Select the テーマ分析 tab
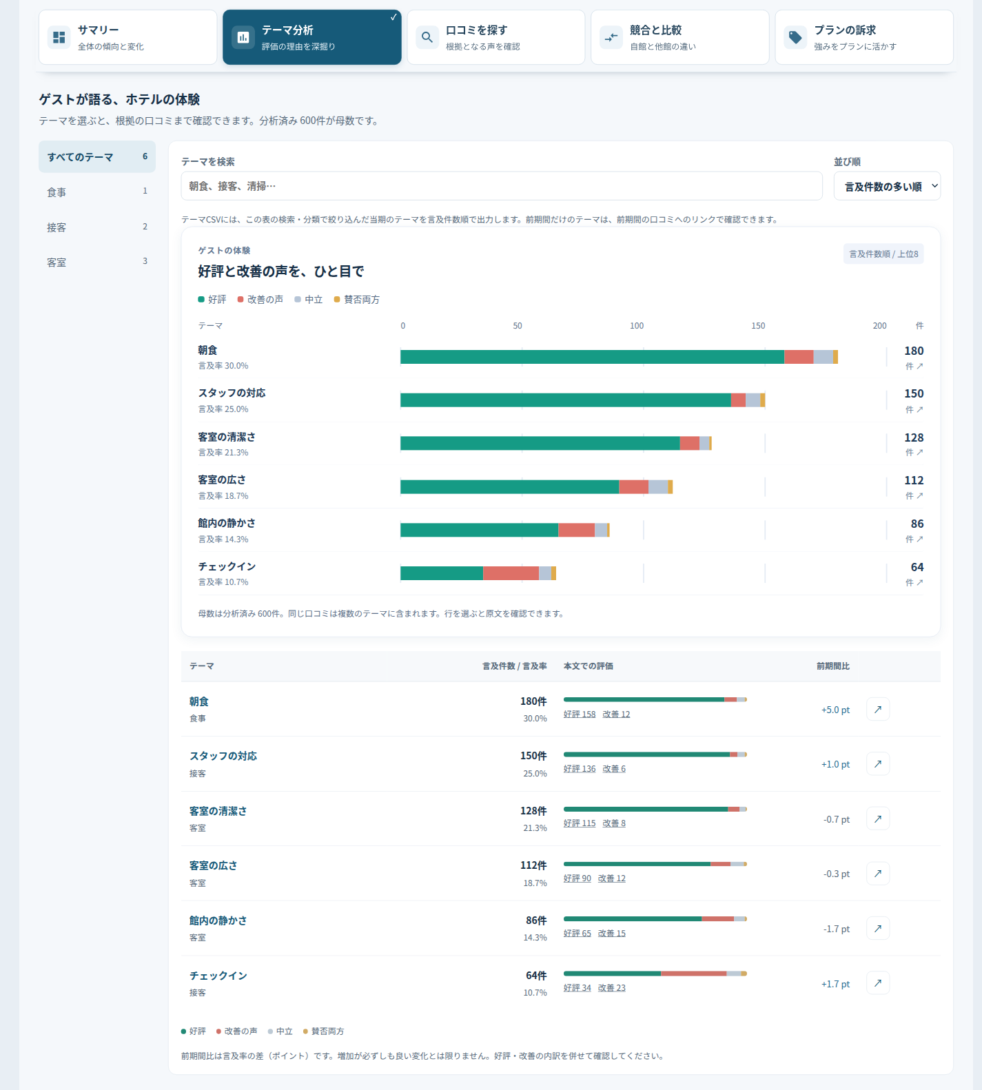 pyautogui.click(x=311, y=37)
